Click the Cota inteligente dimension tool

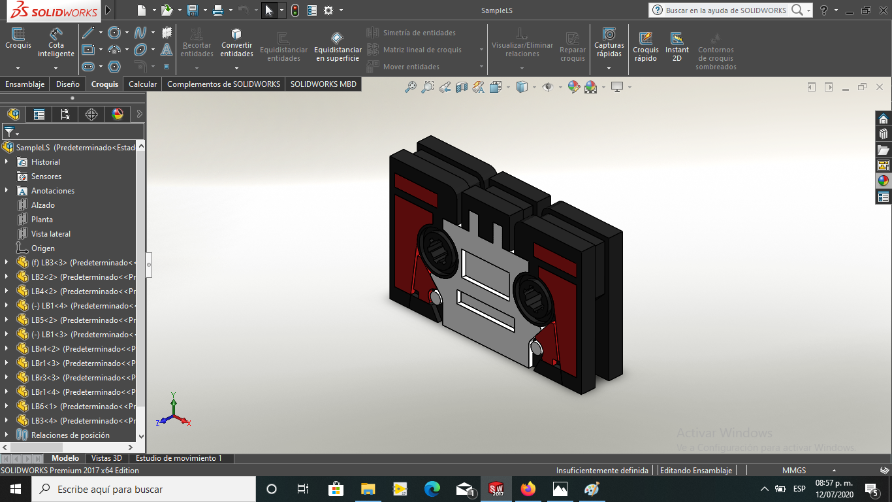[x=56, y=41]
